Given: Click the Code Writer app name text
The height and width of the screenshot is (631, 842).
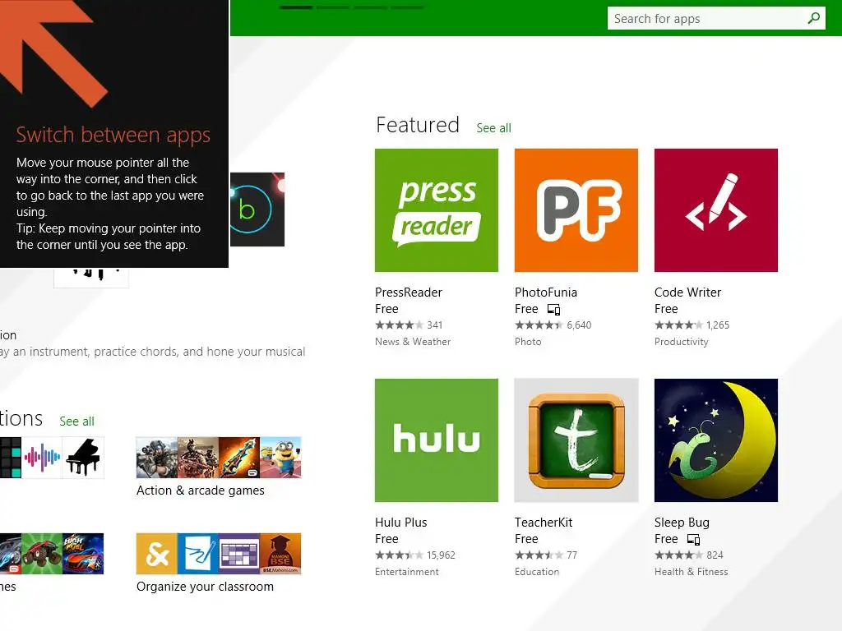Looking at the screenshot, I should click(687, 292).
